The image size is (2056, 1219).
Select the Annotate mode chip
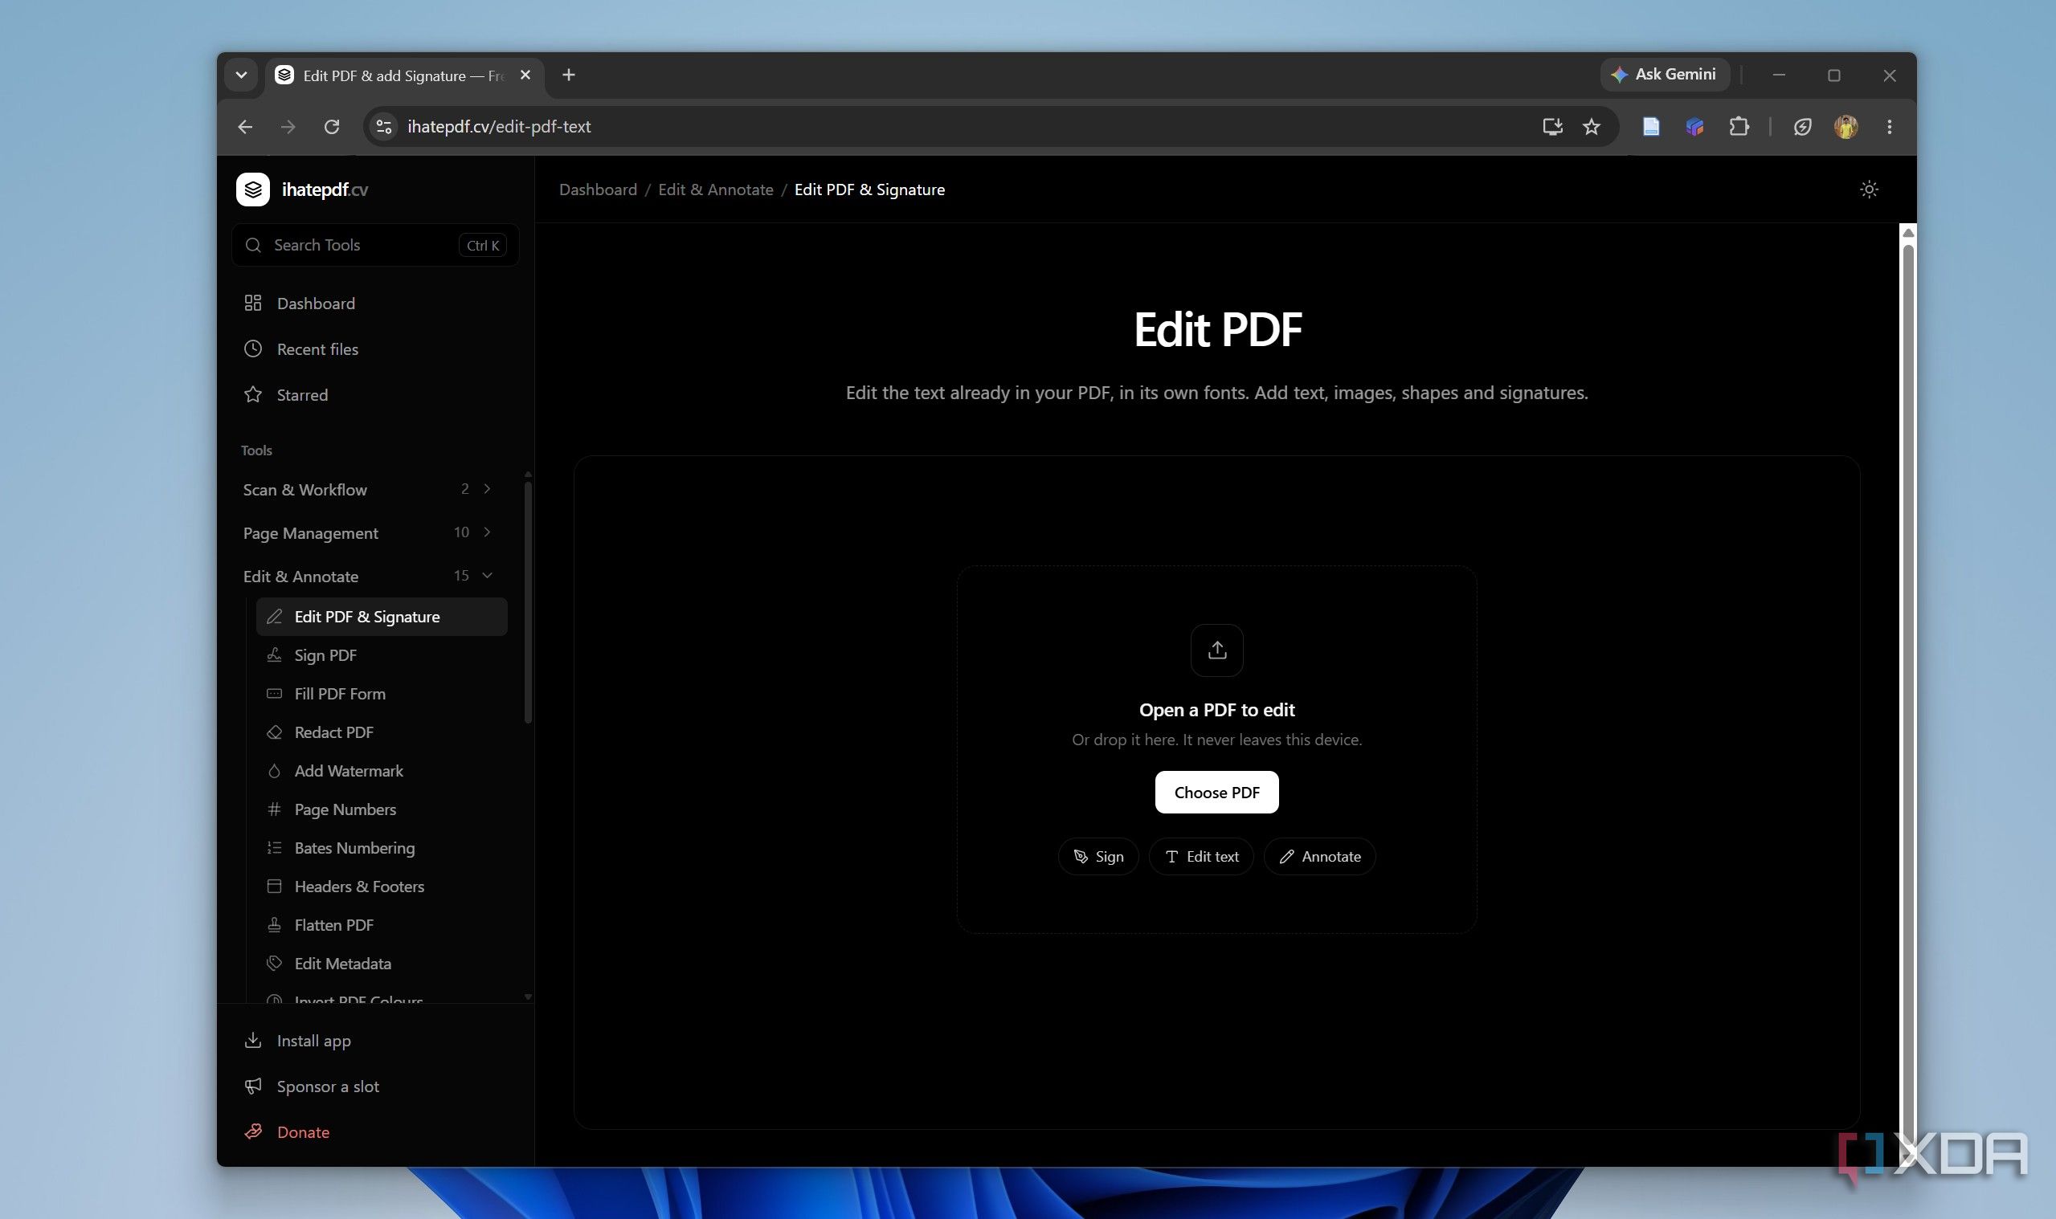pyautogui.click(x=1319, y=857)
